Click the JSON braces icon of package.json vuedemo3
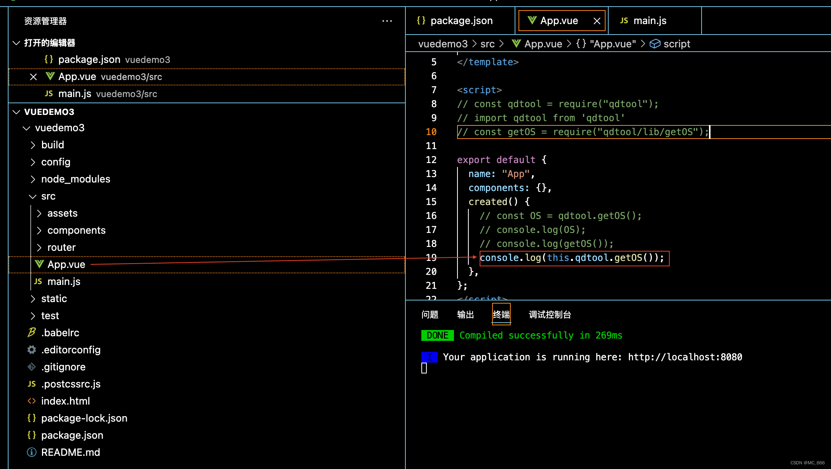The height and width of the screenshot is (469, 831). tap(49, 59)
